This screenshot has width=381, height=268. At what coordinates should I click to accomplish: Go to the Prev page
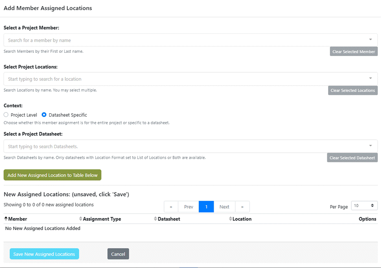click(x=188, y=207)
